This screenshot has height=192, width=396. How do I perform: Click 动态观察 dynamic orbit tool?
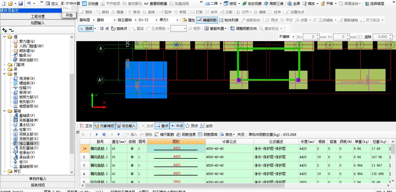(252, 4)
